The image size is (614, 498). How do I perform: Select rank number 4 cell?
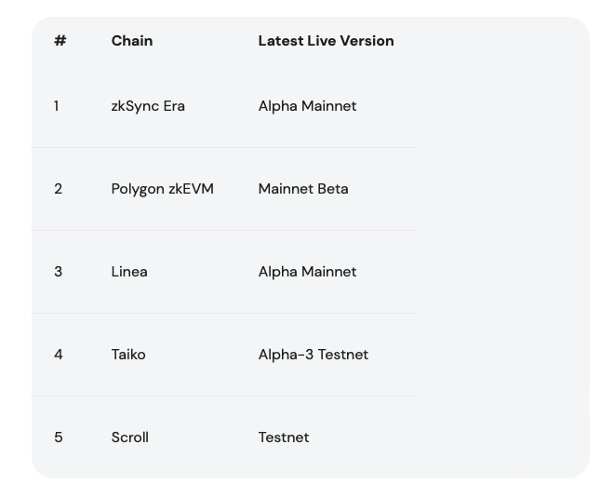click(59, 355)
